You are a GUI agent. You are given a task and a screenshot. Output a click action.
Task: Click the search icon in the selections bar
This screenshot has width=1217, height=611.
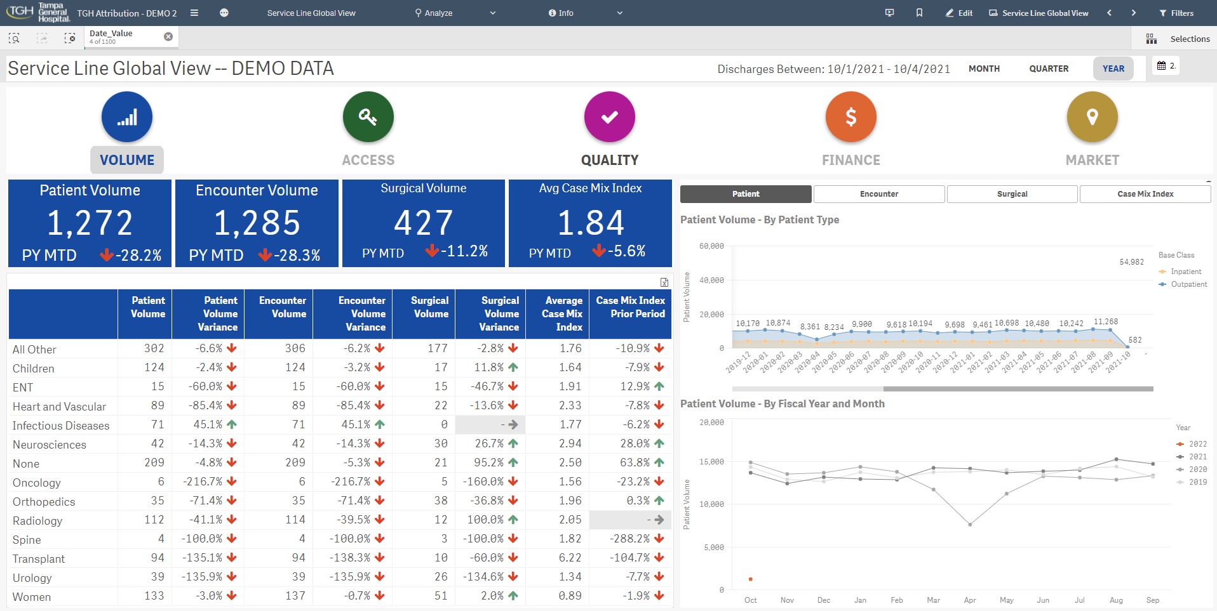[x=13, y=38]
